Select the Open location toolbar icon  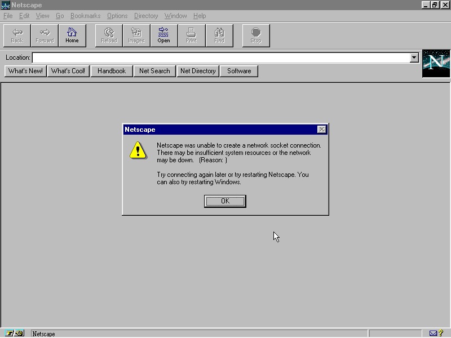click(163, 35)
